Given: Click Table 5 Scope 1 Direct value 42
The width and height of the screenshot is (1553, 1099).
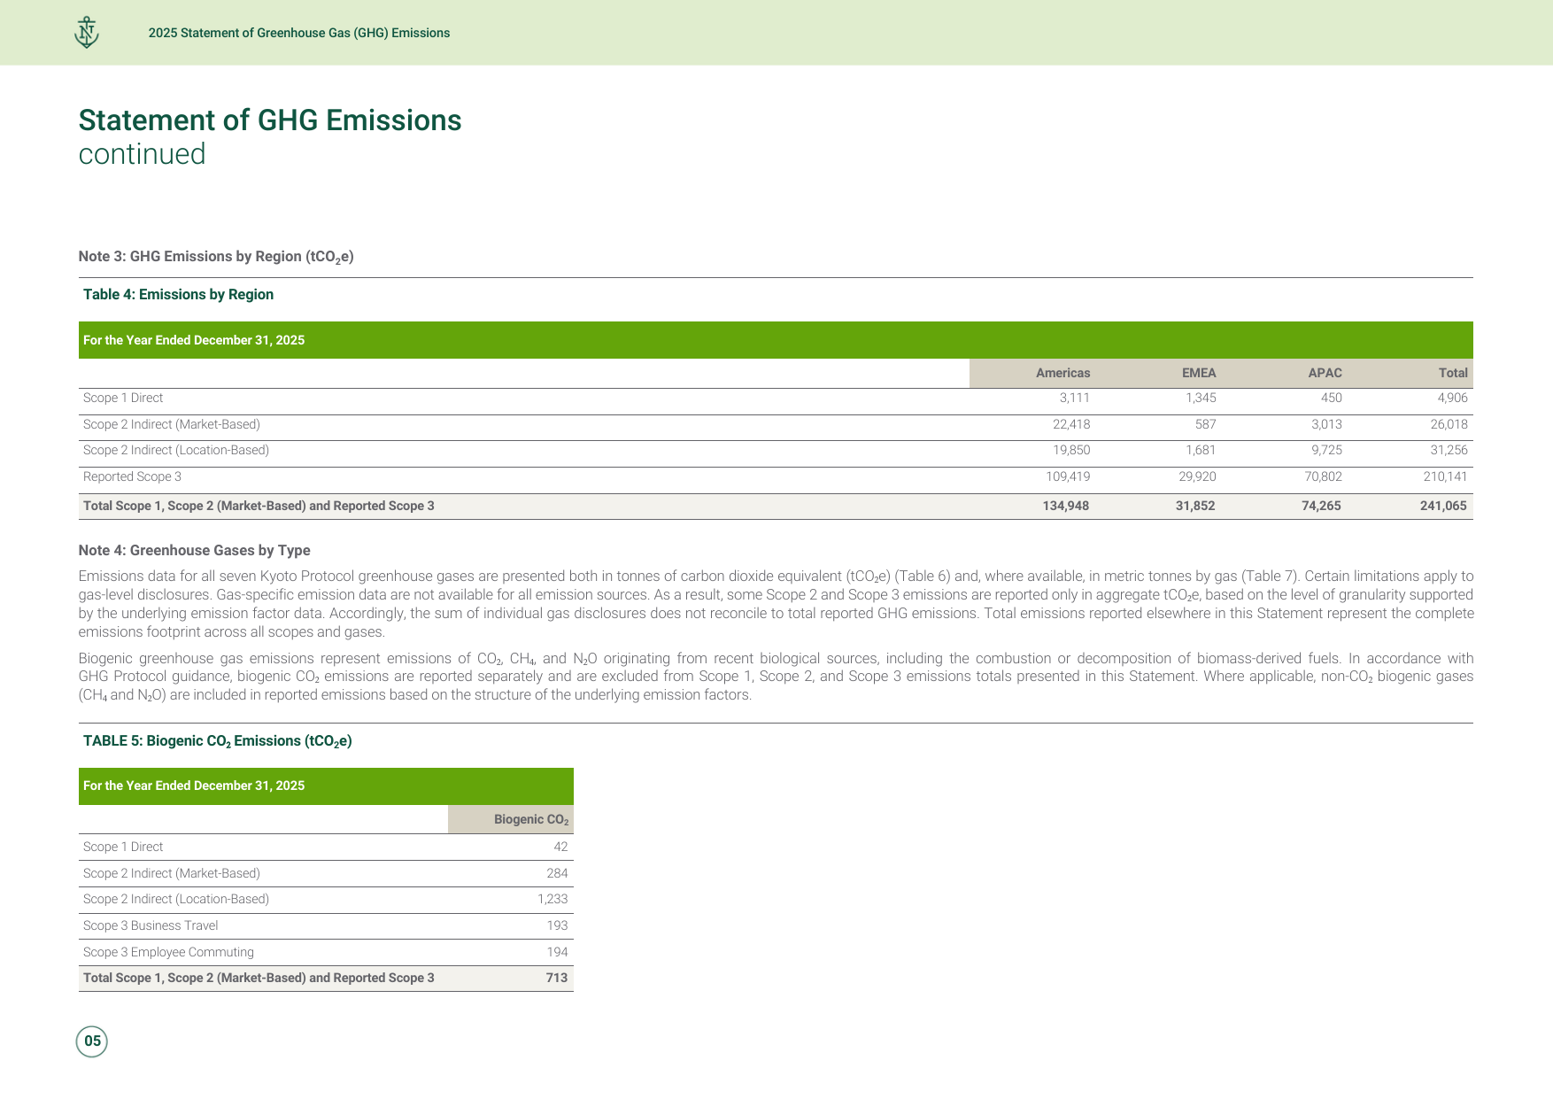Looking at the screenshot, I should click(560, 847).
